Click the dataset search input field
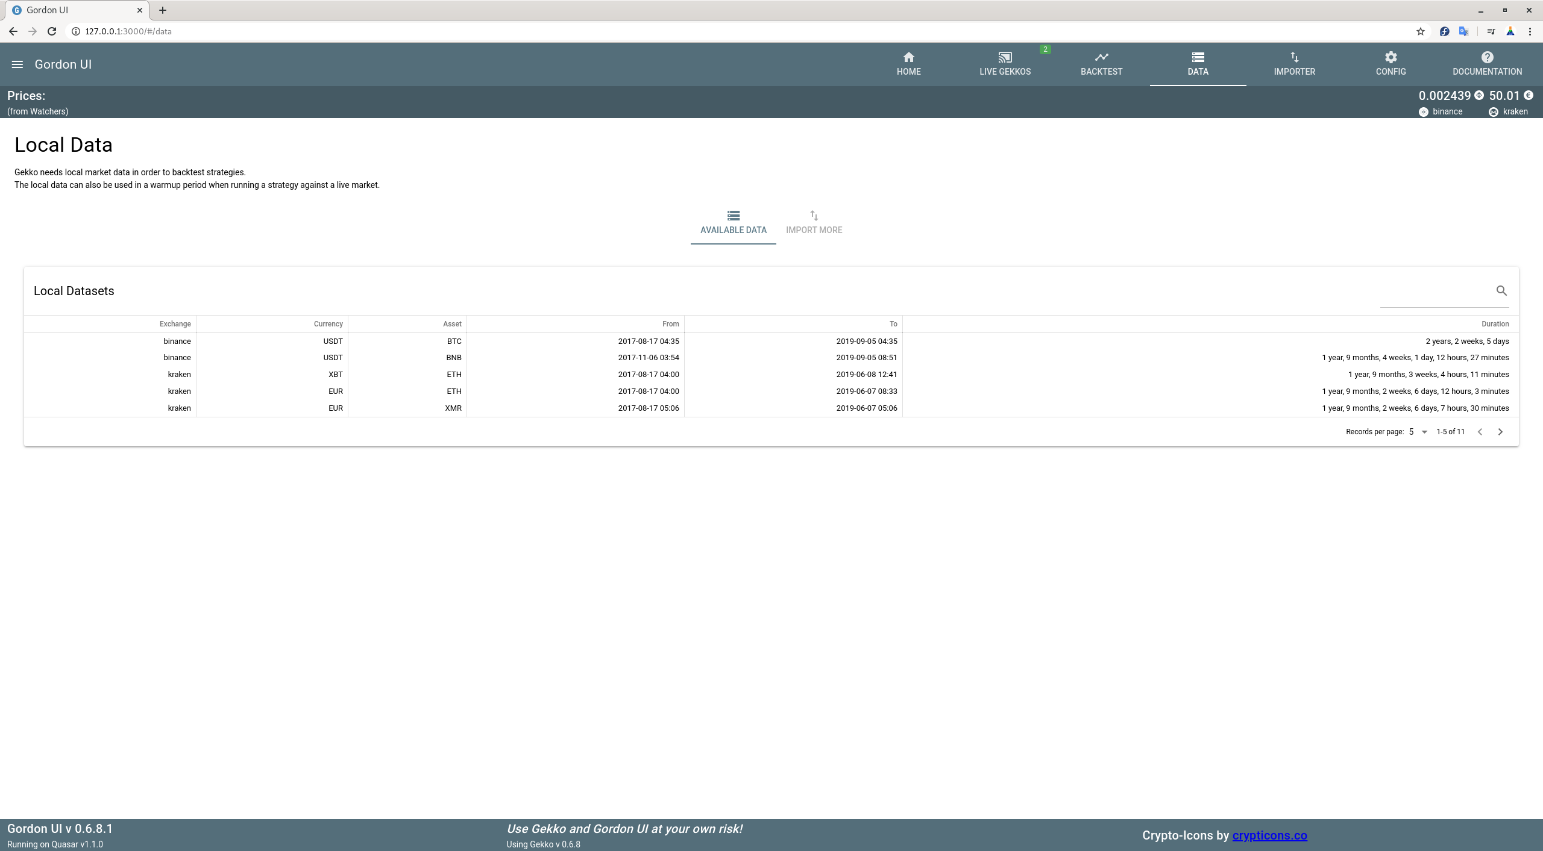The image size is (1543, 851). point(1435,295)
